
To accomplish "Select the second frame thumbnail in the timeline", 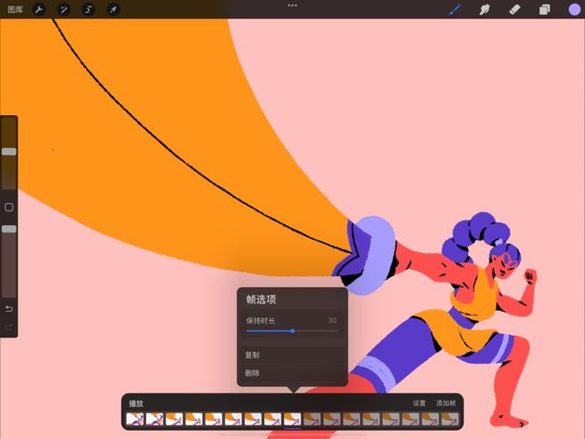I will [x=154, y=419].
